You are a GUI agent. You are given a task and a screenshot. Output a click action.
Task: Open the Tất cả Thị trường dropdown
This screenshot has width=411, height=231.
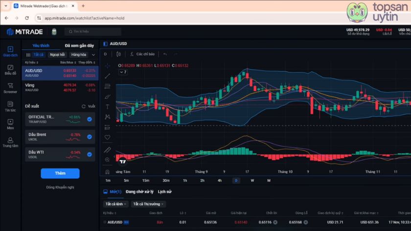tap(148, 204)
